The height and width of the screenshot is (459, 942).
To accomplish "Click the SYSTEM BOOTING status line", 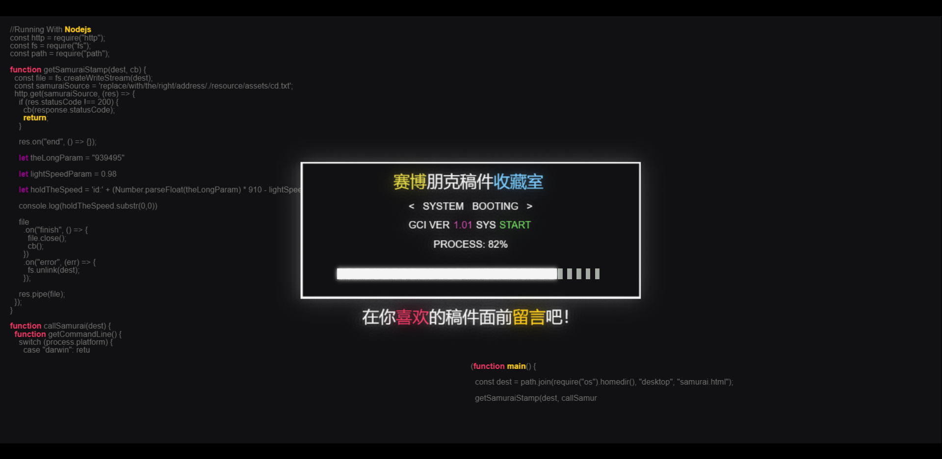I will [471, 206].
